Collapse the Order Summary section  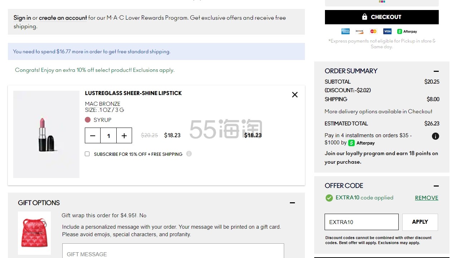[x=436, y=71]
